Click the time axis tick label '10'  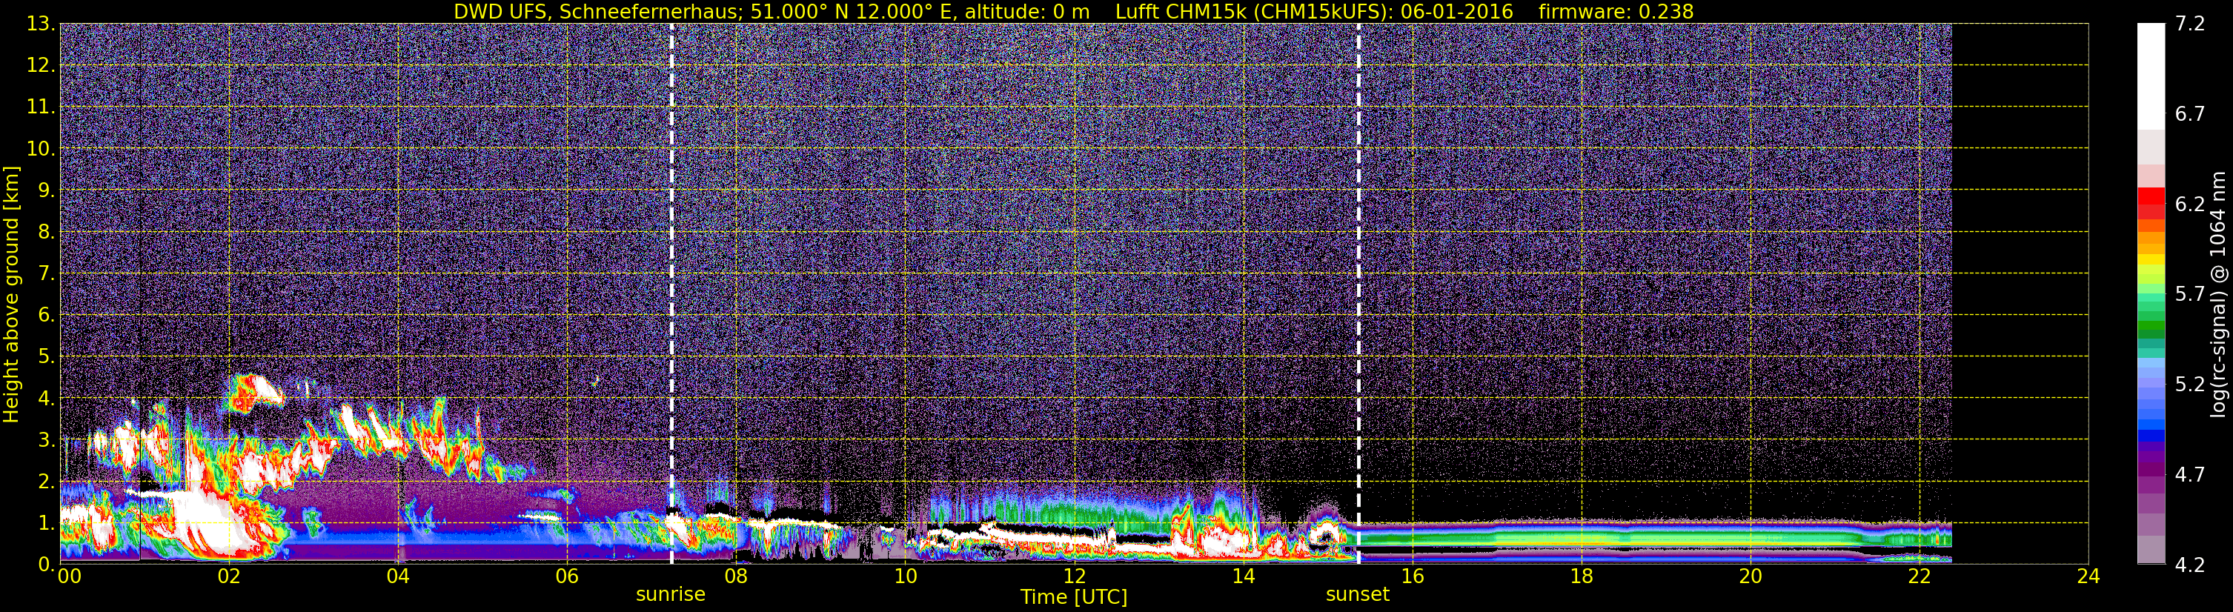click(x=905, y=576)
